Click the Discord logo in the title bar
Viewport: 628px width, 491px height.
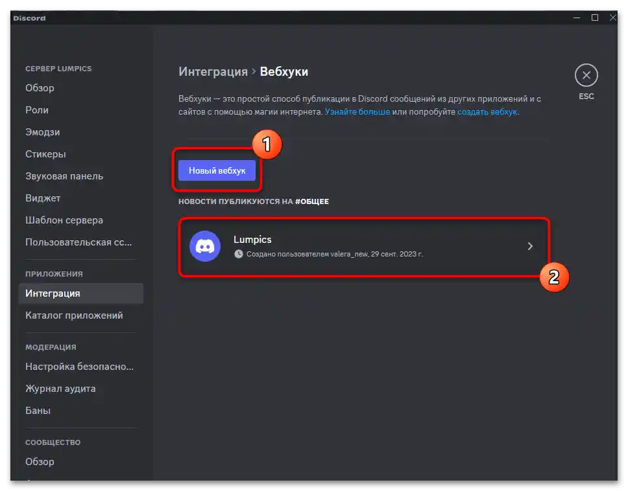pyautogui.click(x=30, y=17)
